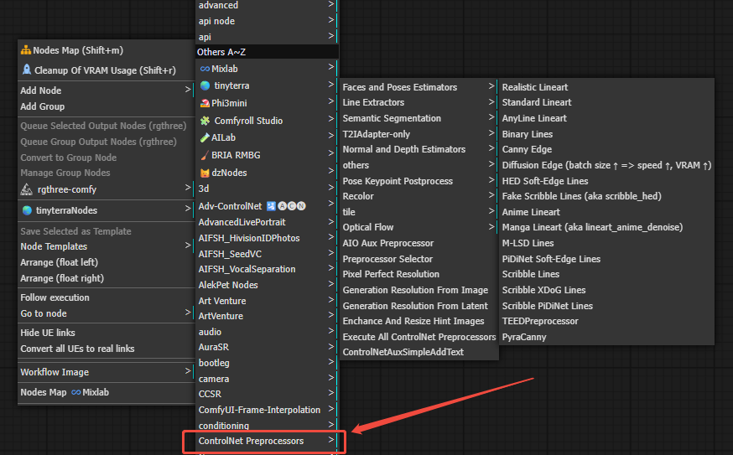Click the rgthree-comfy logo icon
The height and width of the screenshot is (455, 733).
[26, 189]
